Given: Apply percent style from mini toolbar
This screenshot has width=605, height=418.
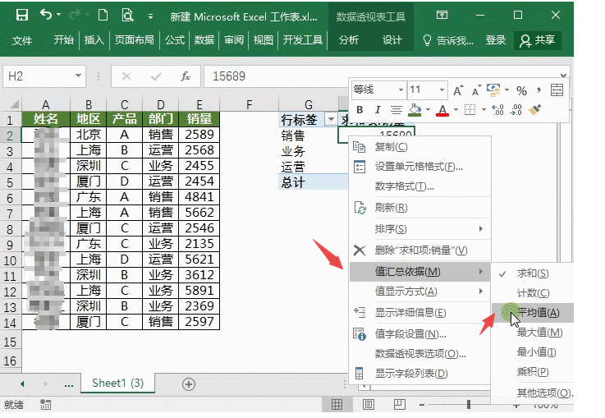Looking at the screenshot, I should coord(520,90).
